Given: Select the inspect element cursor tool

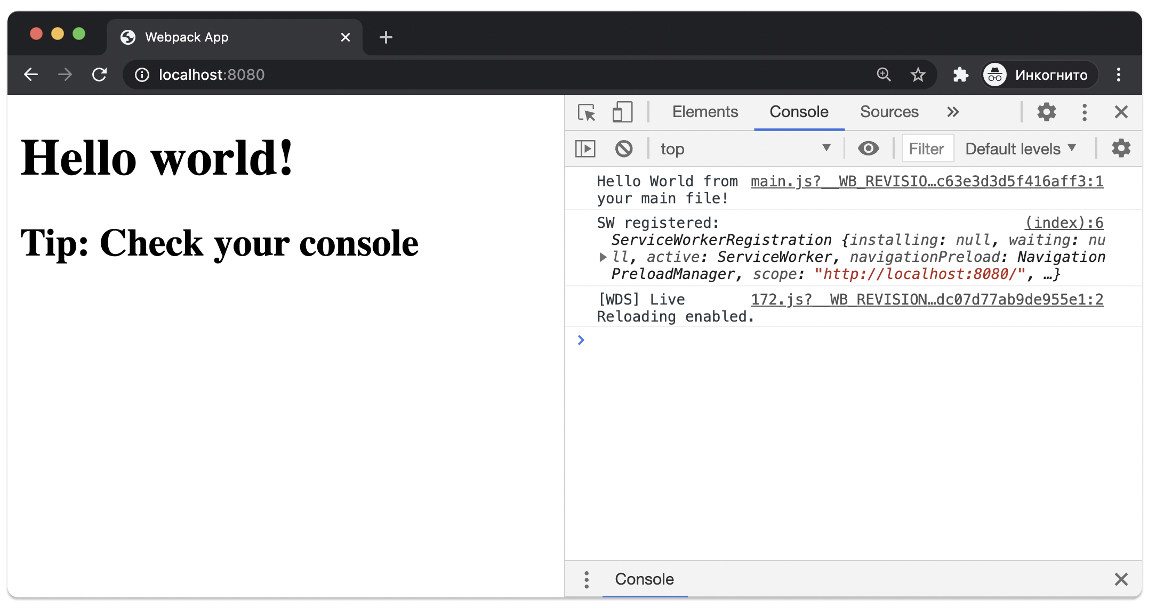Looking at the screenshot, I should click(x=586, y=112).
